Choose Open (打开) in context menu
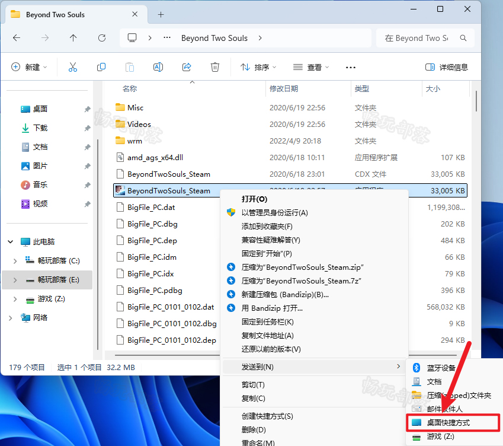The width and height of the screenshot is (503, 446). click(315, 199)
